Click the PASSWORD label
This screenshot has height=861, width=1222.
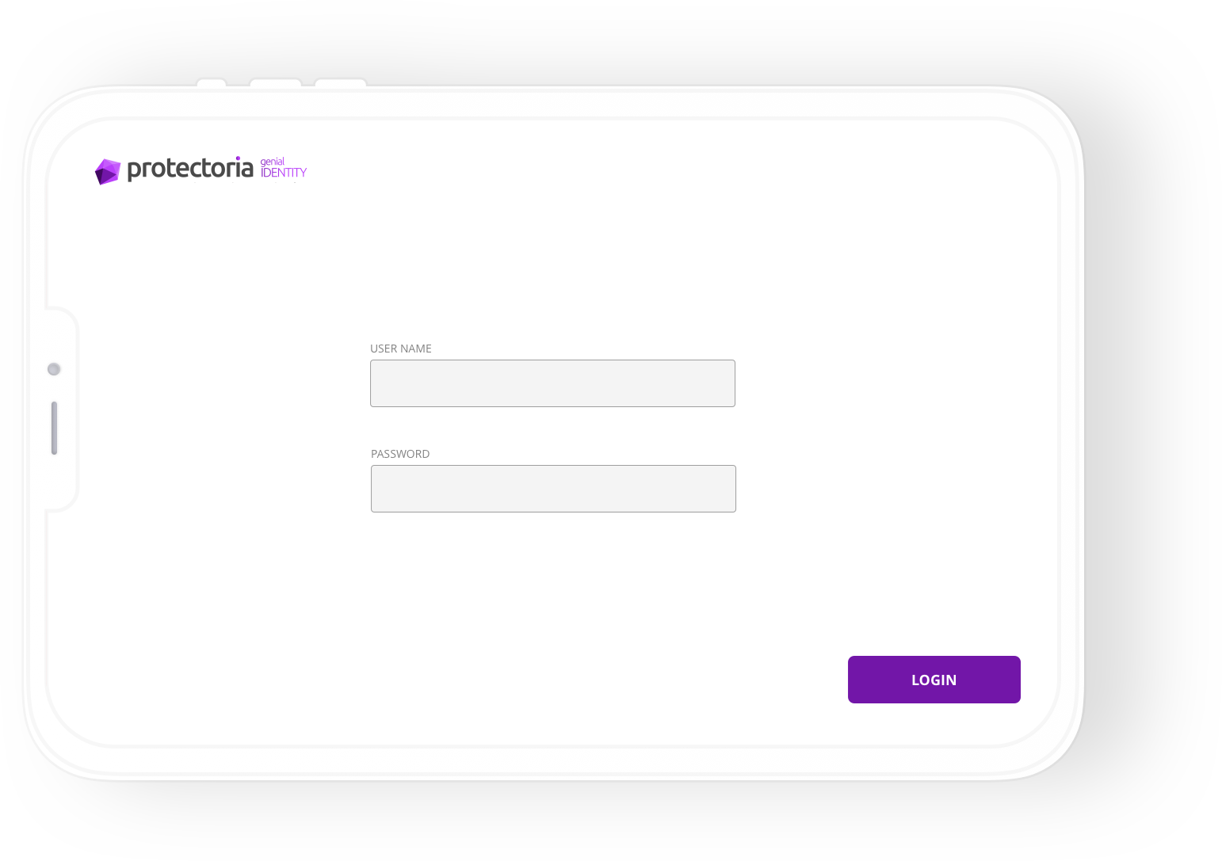pos(399,454)
